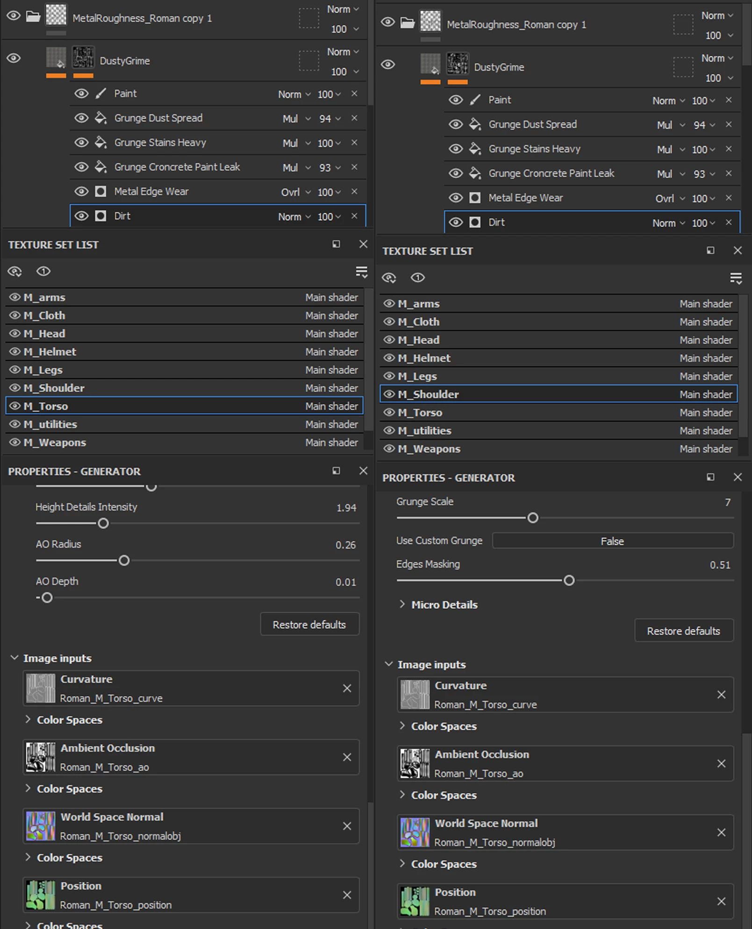The image size is (752, 929).
Task: Click right Restore defaults button
Action: click(684, 631)
